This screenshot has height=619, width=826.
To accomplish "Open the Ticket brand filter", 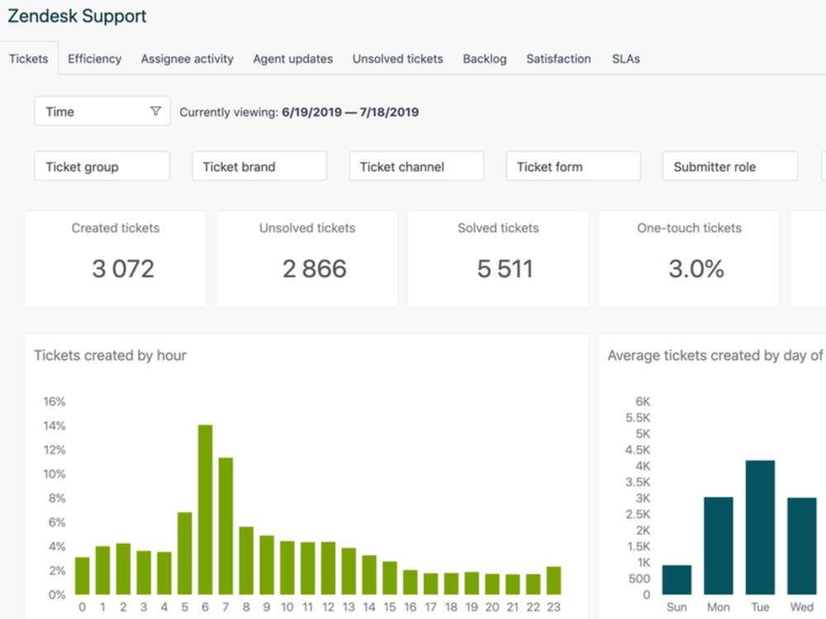I will (259, 167).
